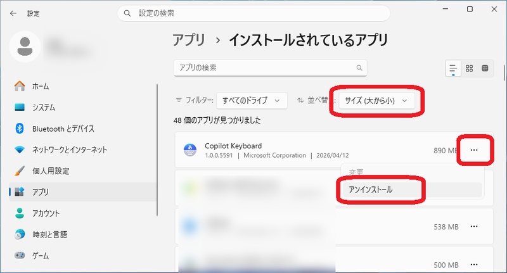Choose アンインストール from the menu

coord(413,189)
